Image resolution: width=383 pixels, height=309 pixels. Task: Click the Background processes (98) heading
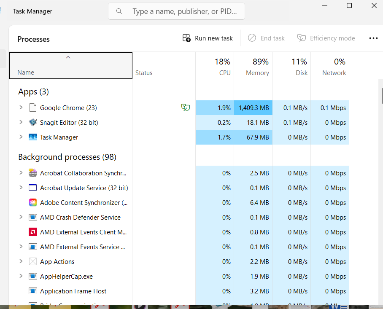pos(67,157)
